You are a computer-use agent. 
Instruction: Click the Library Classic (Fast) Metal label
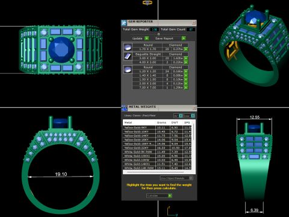140,116
